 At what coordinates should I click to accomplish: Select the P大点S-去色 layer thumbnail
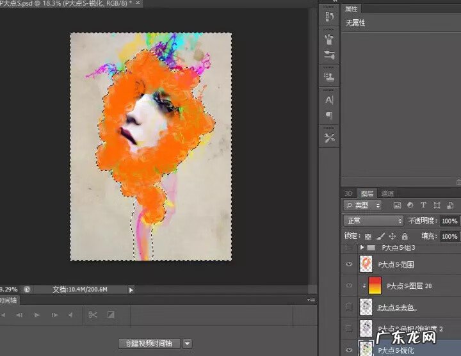[366, 307]
